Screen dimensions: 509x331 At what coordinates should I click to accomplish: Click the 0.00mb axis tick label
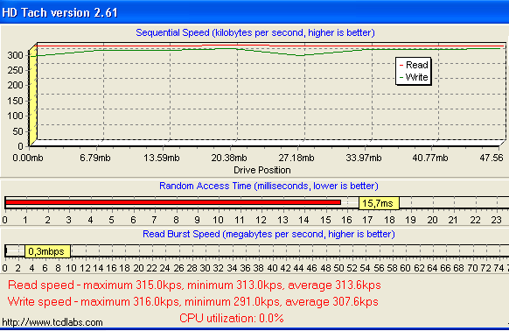[28, 158]
